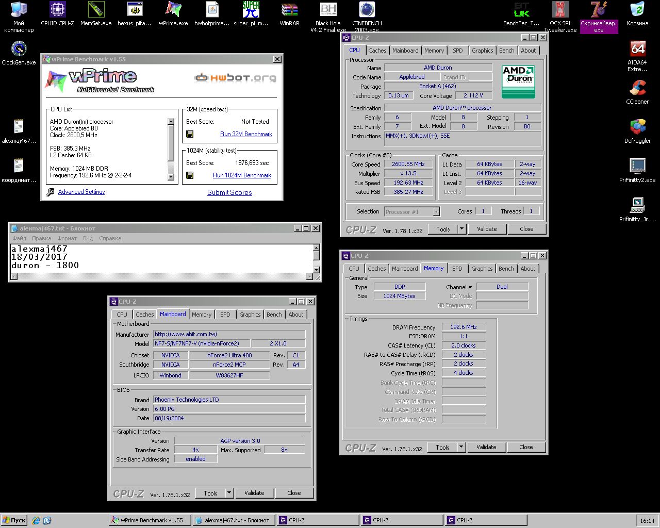Open MemSet.exe desktop icon
This screenshot has width=660, height=528.
tap(96, 14)
